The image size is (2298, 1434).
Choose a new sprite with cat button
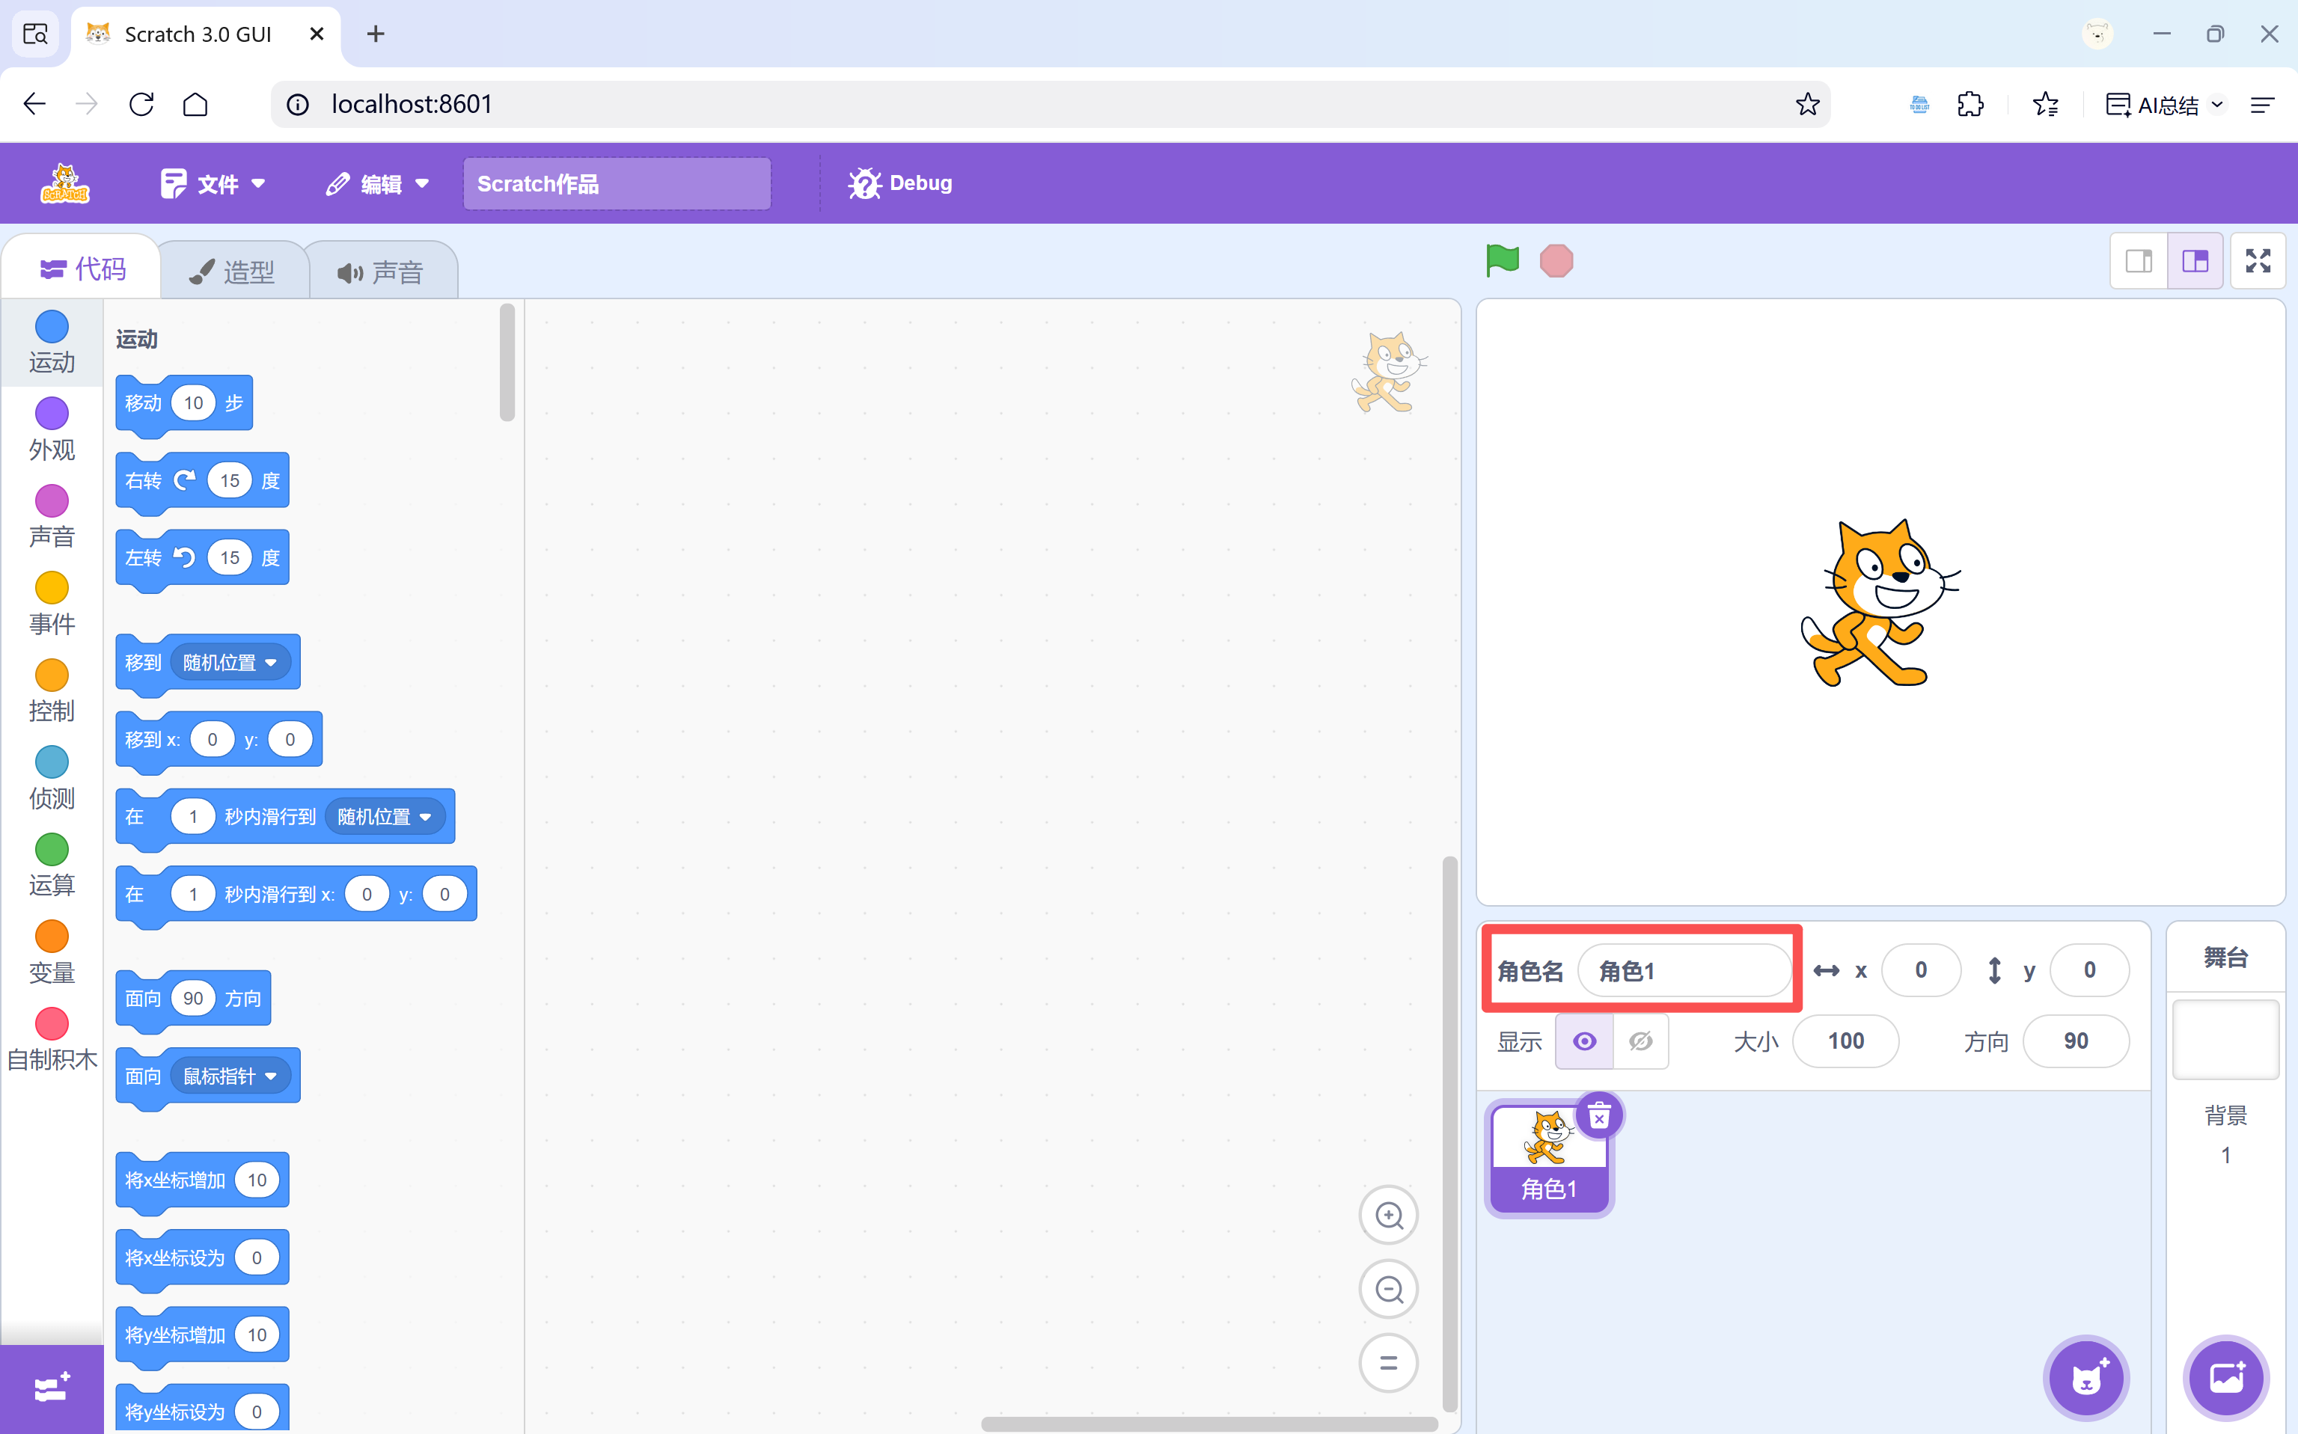(2085, 1378)
